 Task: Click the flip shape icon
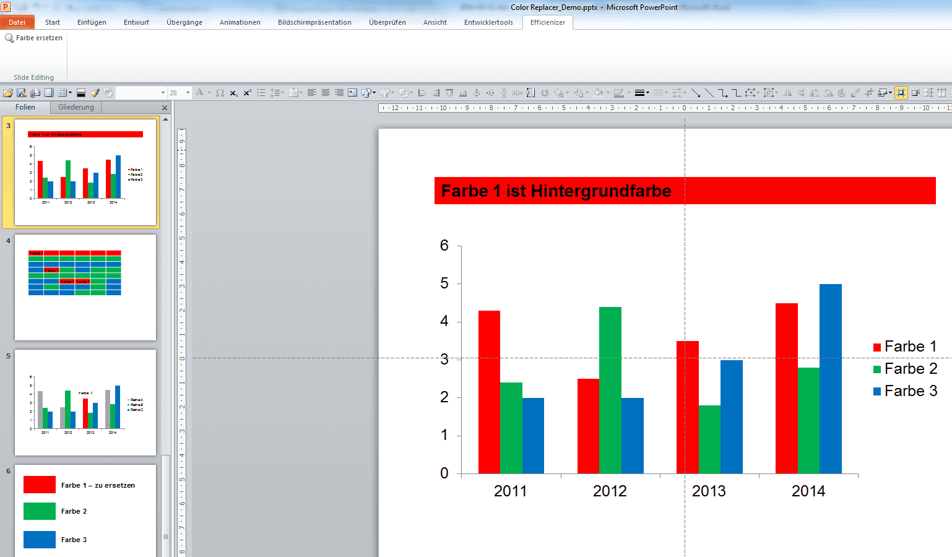click(x=787, y=93)
